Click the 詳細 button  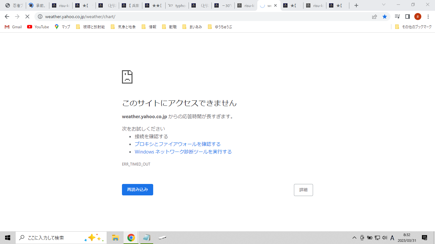tap(303, 190)
